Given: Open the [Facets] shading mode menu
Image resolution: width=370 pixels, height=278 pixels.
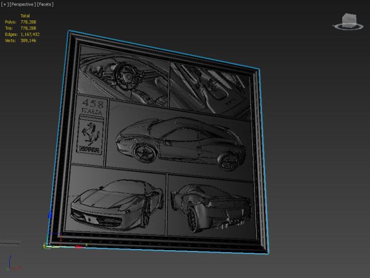Looking at the screenshot, I should pos(45,4).
